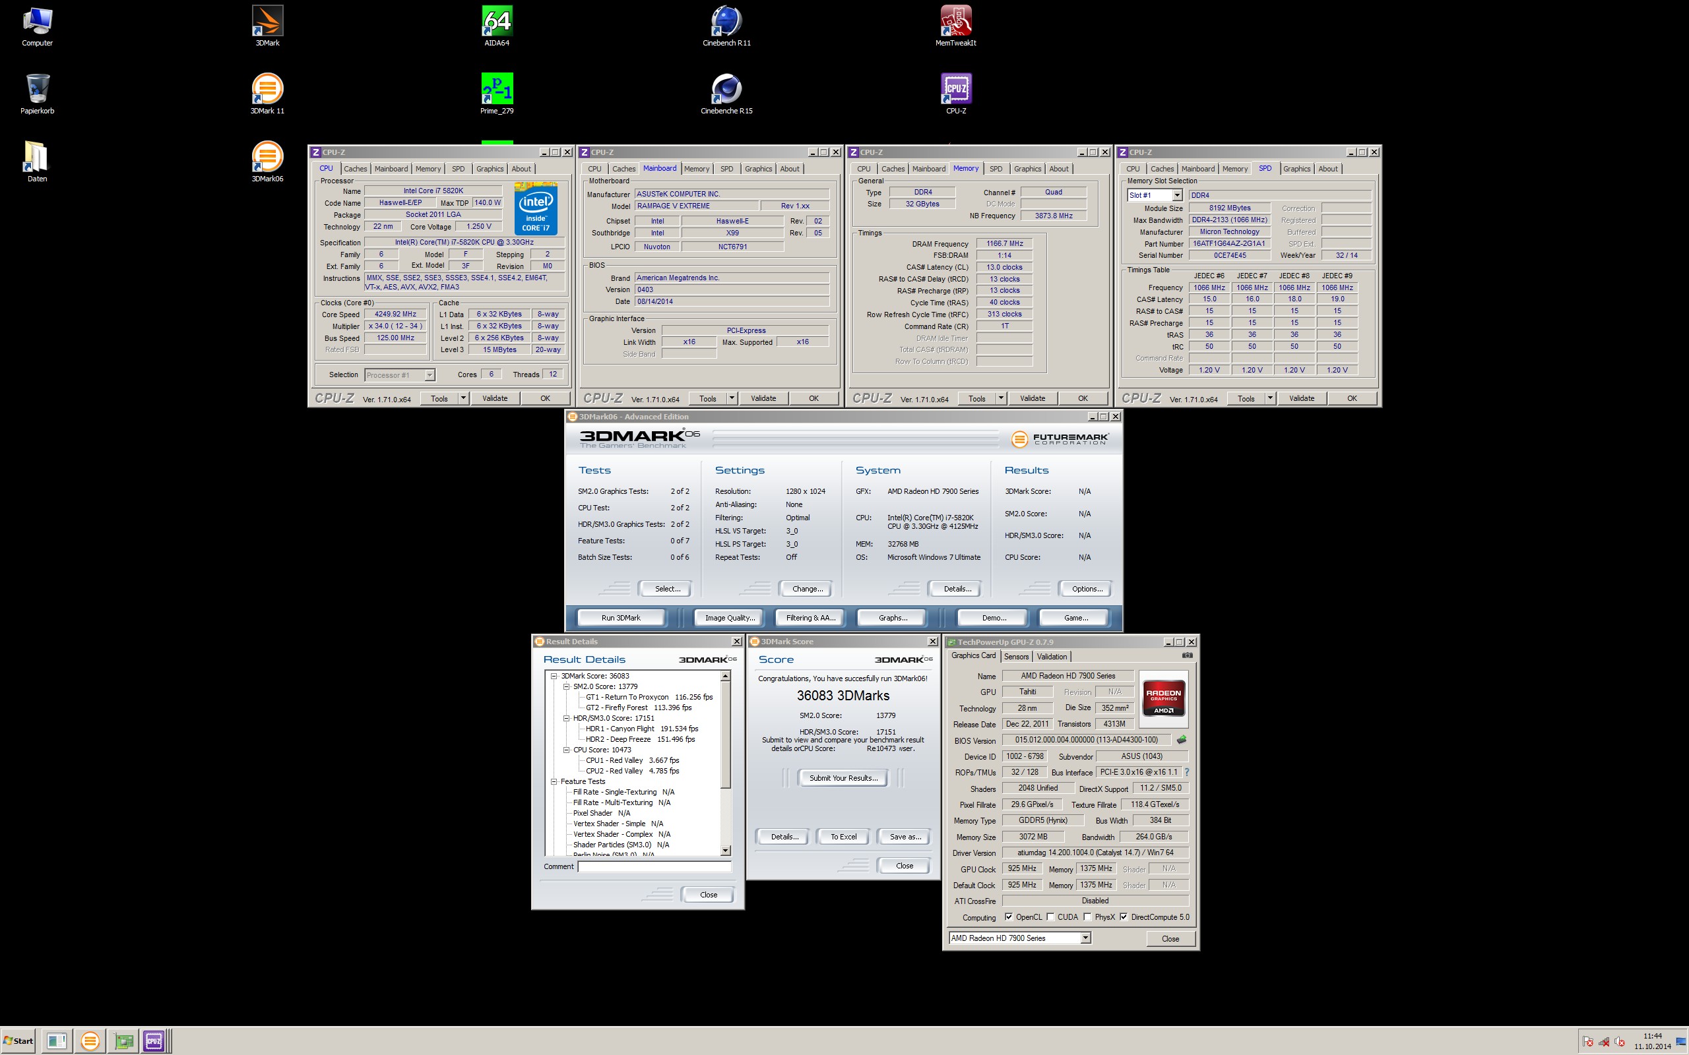Click the Run 3DMark button
Image resolution: width=1689 pixels, height=1055 pixels.
[620, 618]
